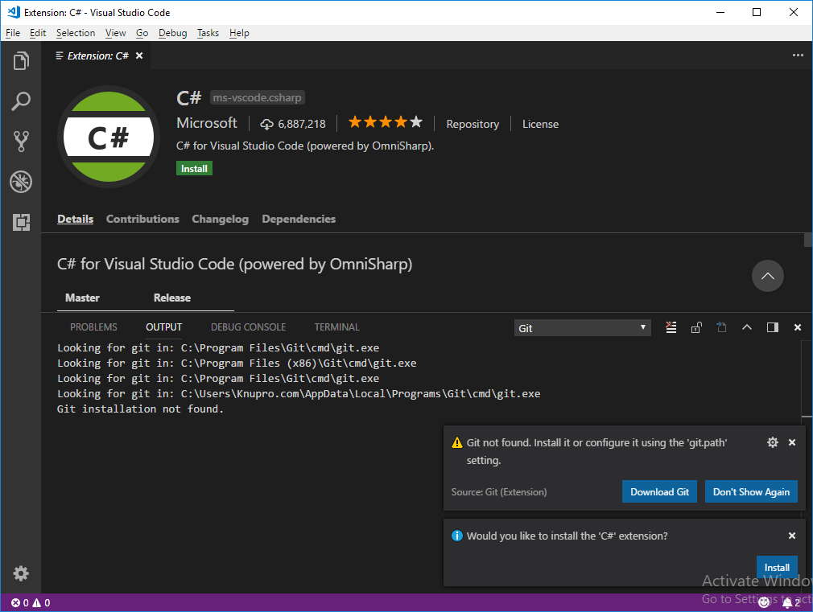Open the extension Repository link
Viewport: 813px width, 612px height.
[473, 124]
